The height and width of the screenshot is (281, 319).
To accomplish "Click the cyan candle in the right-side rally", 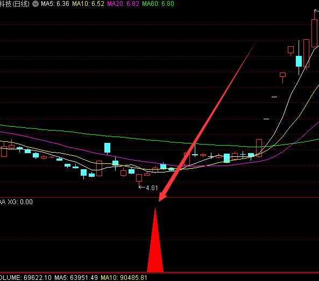I will [299, 61].
